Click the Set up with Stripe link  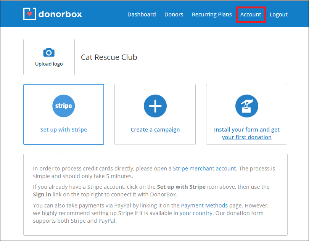pyautogui.click(x=64, y=130)
